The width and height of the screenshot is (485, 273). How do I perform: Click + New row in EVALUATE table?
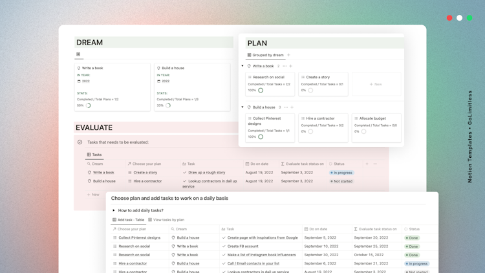pos(93,195)
